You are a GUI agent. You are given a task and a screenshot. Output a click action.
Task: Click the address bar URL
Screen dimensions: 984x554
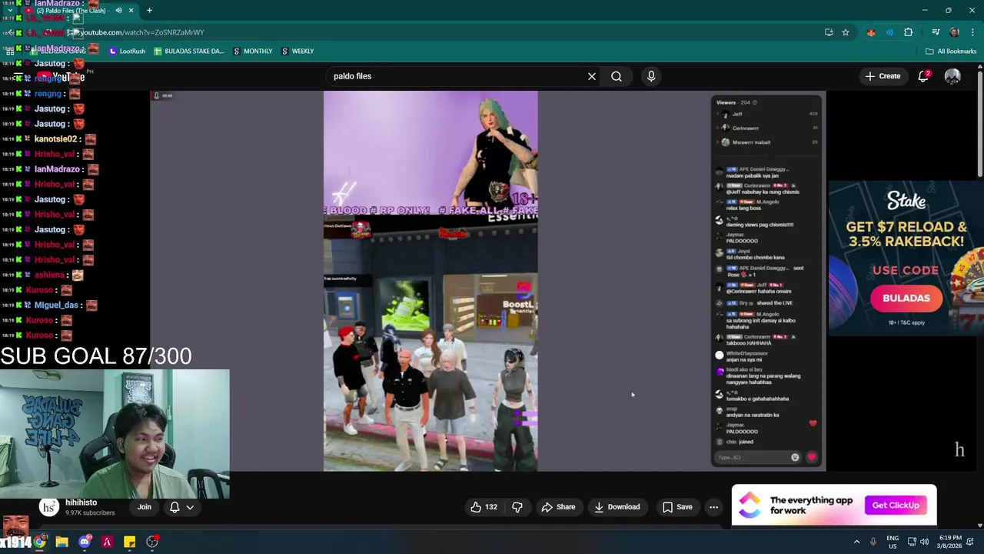point(142,32)
